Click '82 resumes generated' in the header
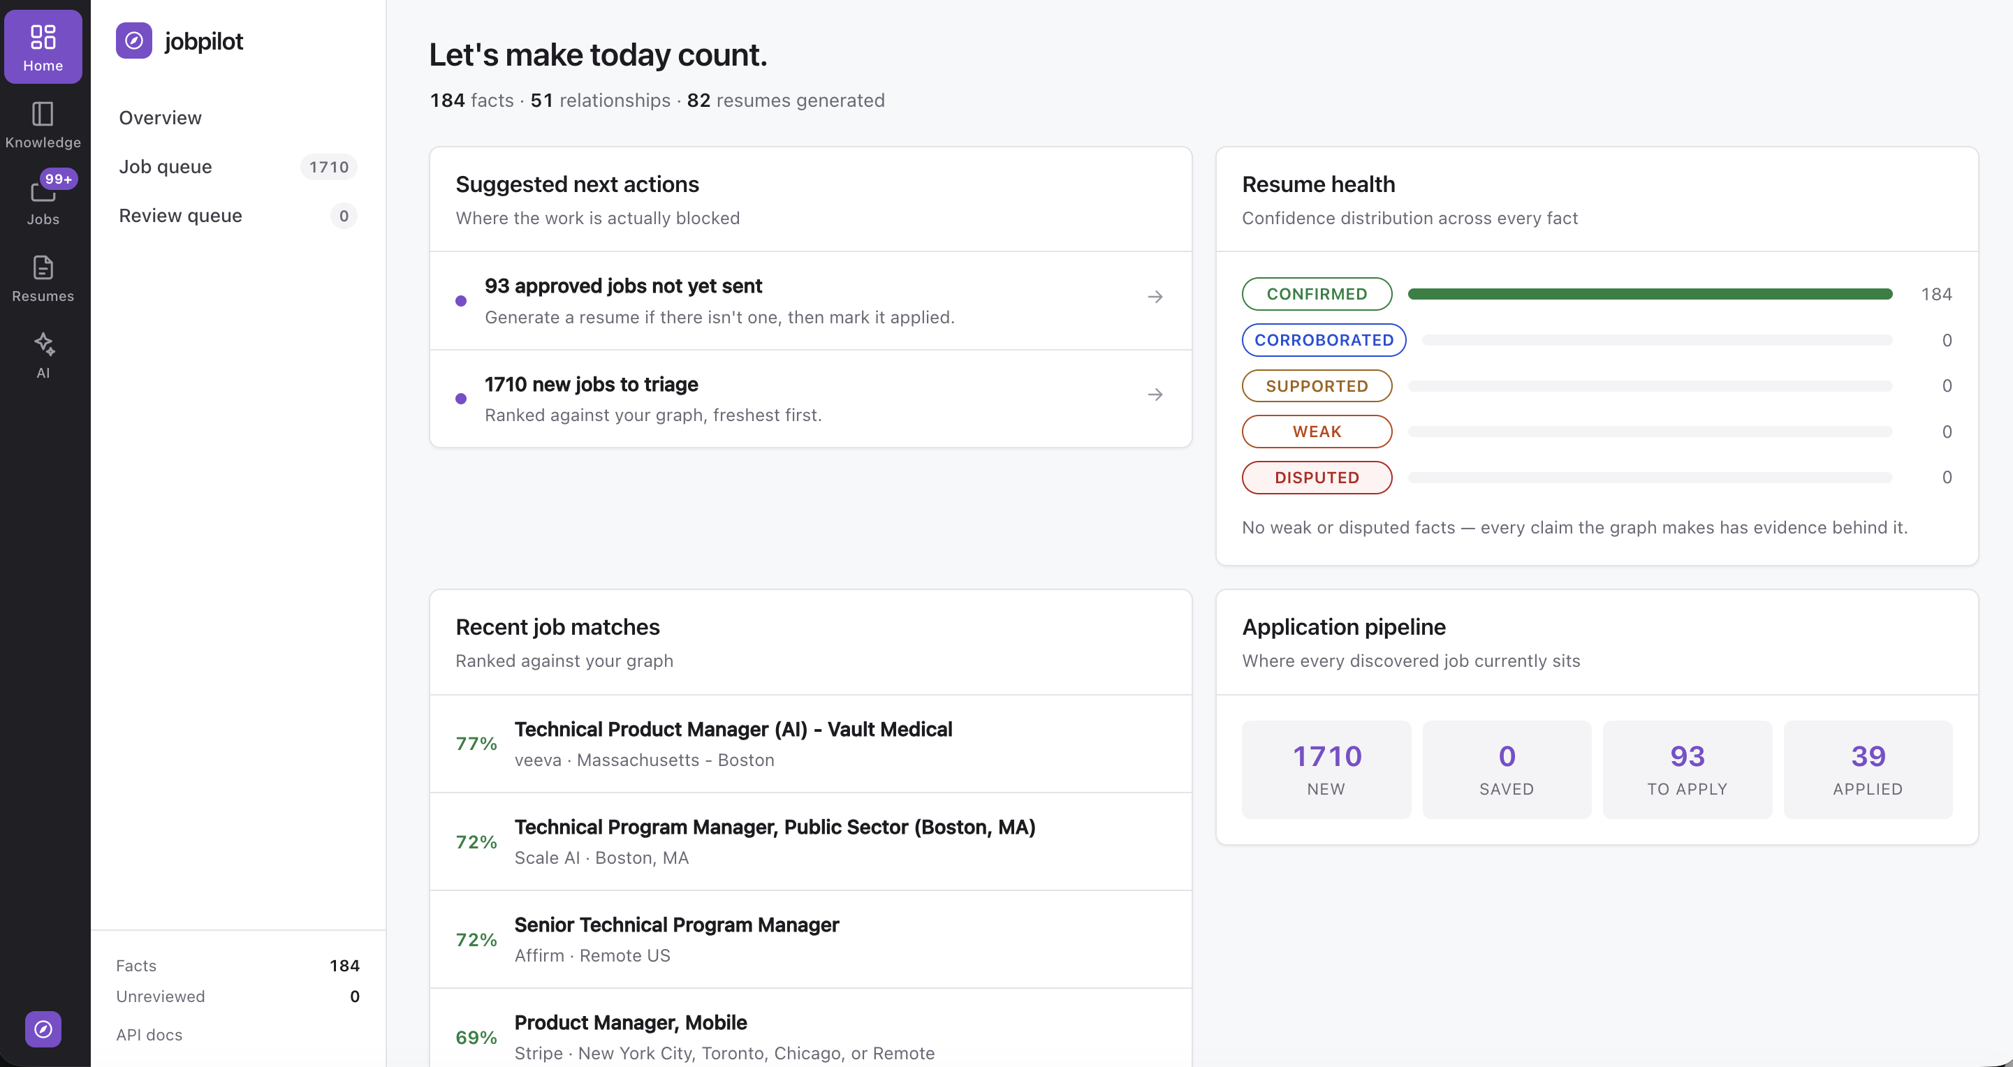The height and width of the screenshot is (1067, 2013). pos(785,101)
